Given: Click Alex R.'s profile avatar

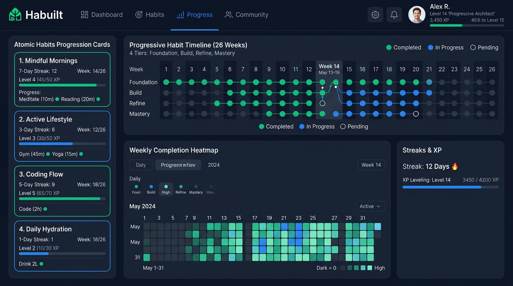Looking at the screenshot, I should point(417,15).
